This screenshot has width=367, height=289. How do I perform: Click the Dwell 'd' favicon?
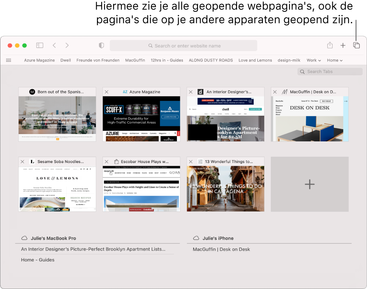[x=200, y=92]
